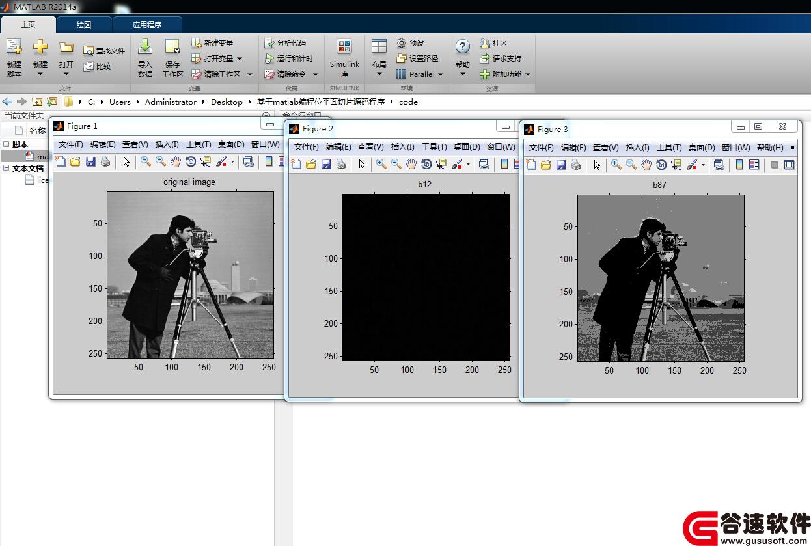This screenshot has height=546, width=811.
Task: Select Brush tool in Figure 2
Action: (456, 165)
